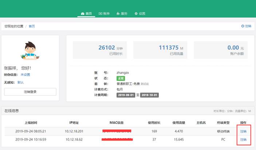The height and width of the screenshot is (150, 256).
Task: Click the 默认 link beside 无感知
Action: tap(21, 83)
